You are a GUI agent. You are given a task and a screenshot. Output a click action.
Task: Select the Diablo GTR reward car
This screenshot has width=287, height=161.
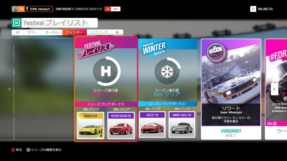[x=90, y=125]
